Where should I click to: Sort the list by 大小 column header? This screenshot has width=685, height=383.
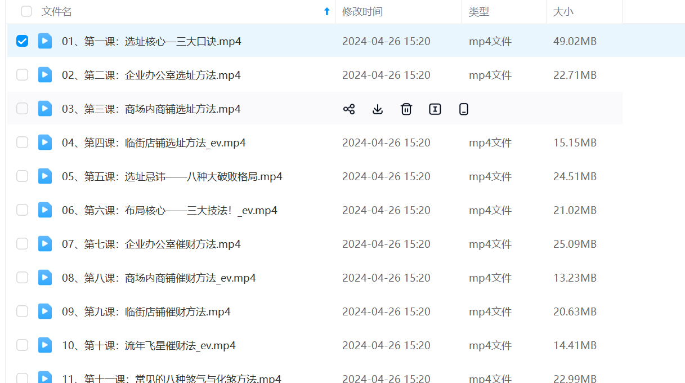tap(563, 11)
